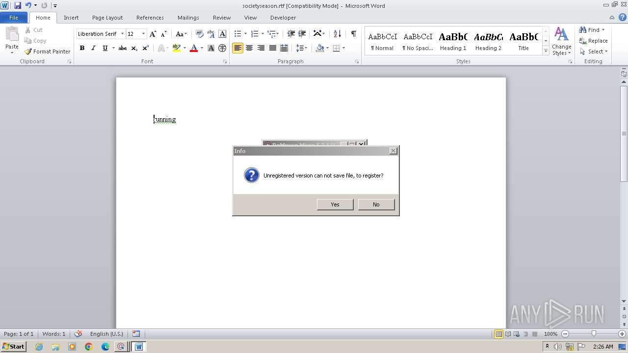Open the References tab

pos(150,18)
